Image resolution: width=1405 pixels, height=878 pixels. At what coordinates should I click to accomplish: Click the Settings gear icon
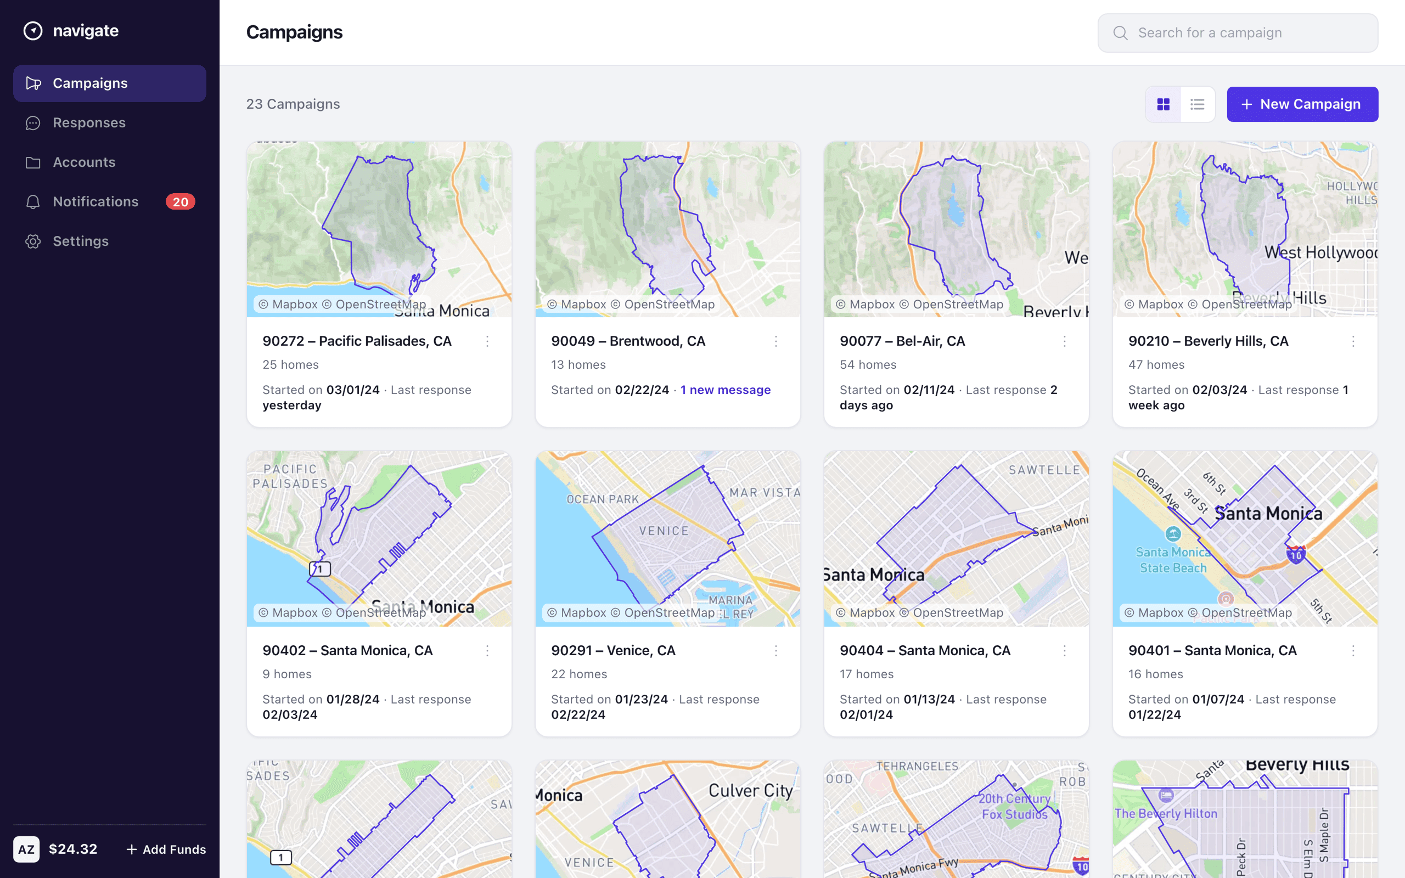pos(33,241)
